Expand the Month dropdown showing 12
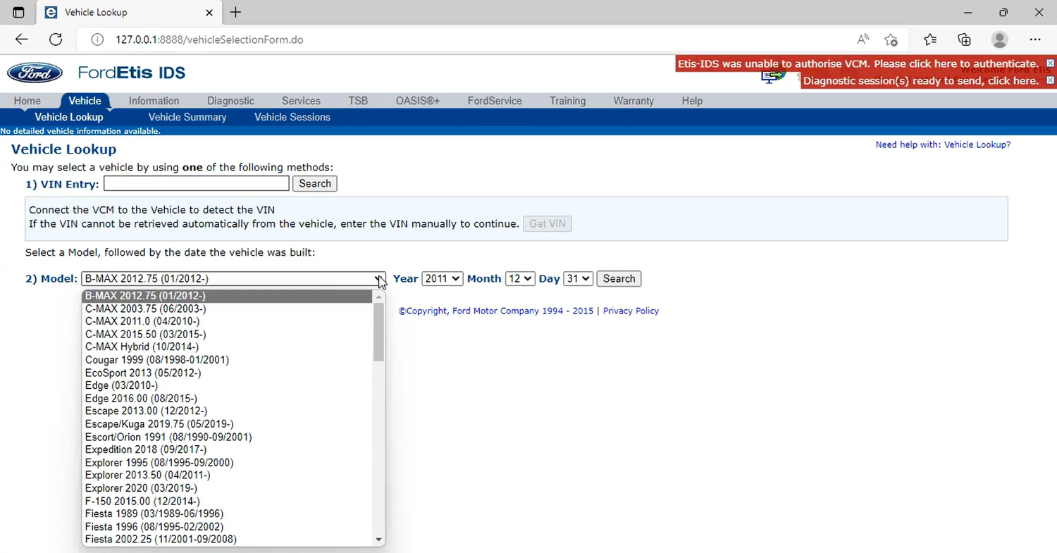 tap(519, 278)
